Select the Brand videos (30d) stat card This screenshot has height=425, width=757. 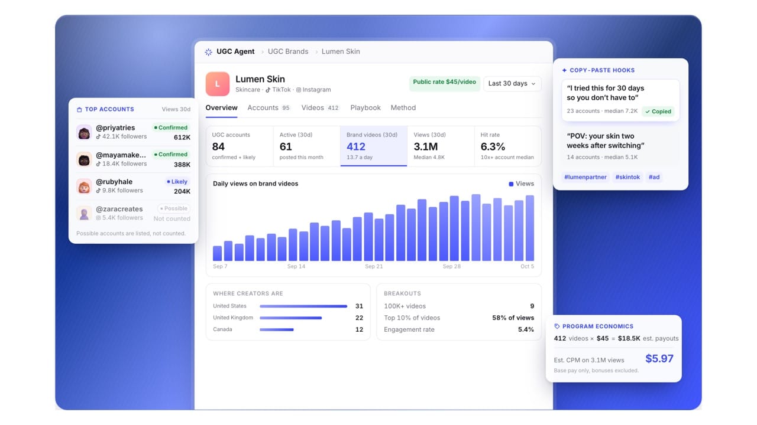point(374,146)
